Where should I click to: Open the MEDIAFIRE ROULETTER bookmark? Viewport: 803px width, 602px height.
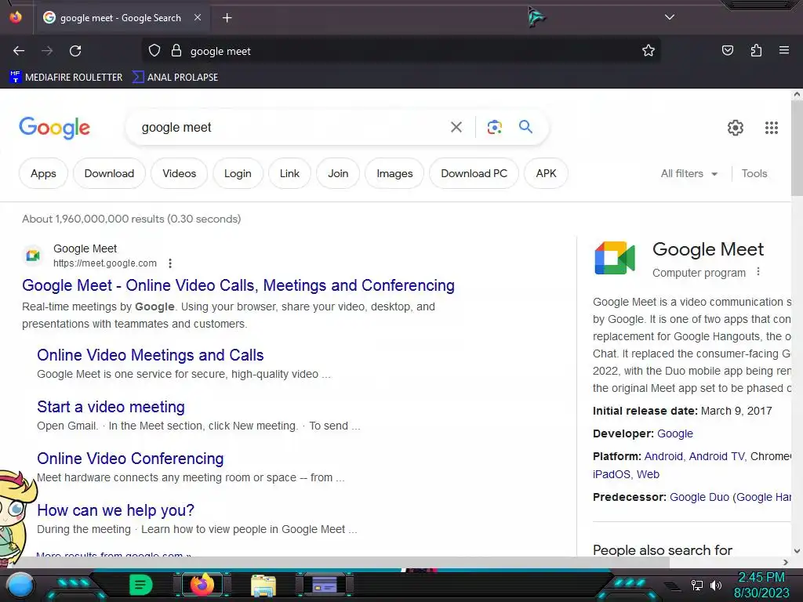tap(66, 78)
